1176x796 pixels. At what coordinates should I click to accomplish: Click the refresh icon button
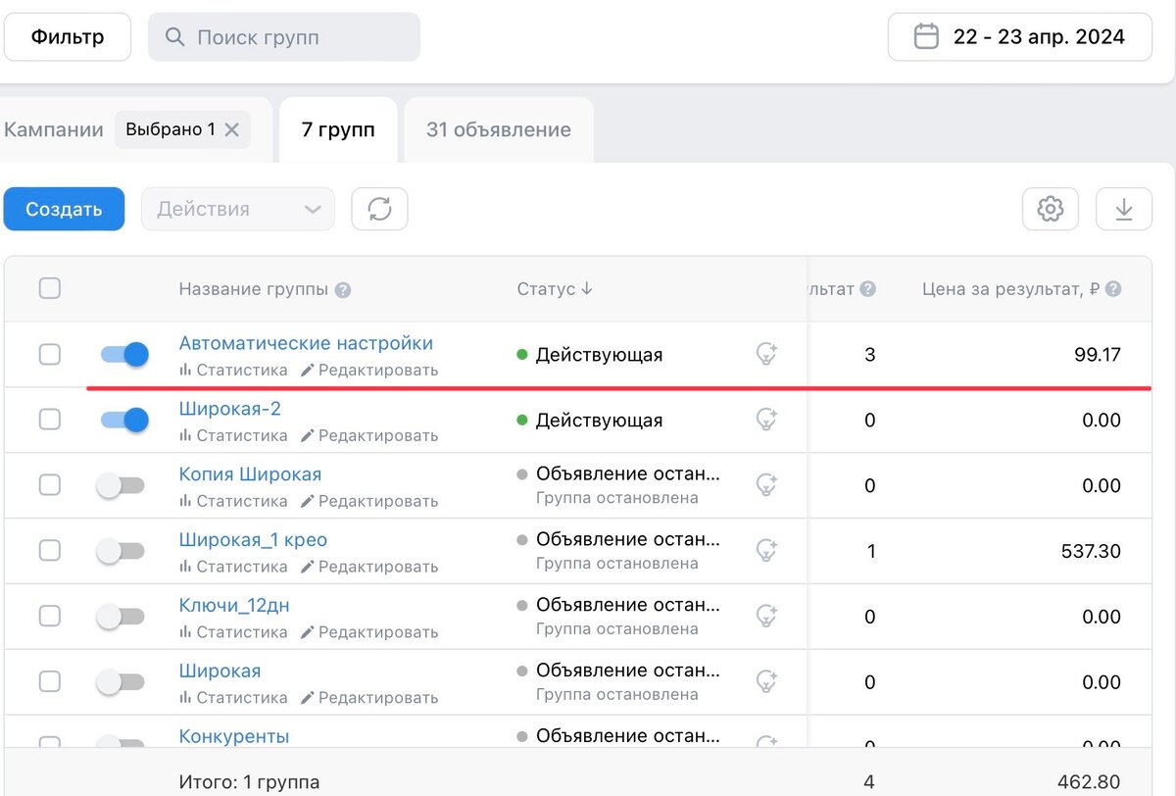(x=379, y=209)
